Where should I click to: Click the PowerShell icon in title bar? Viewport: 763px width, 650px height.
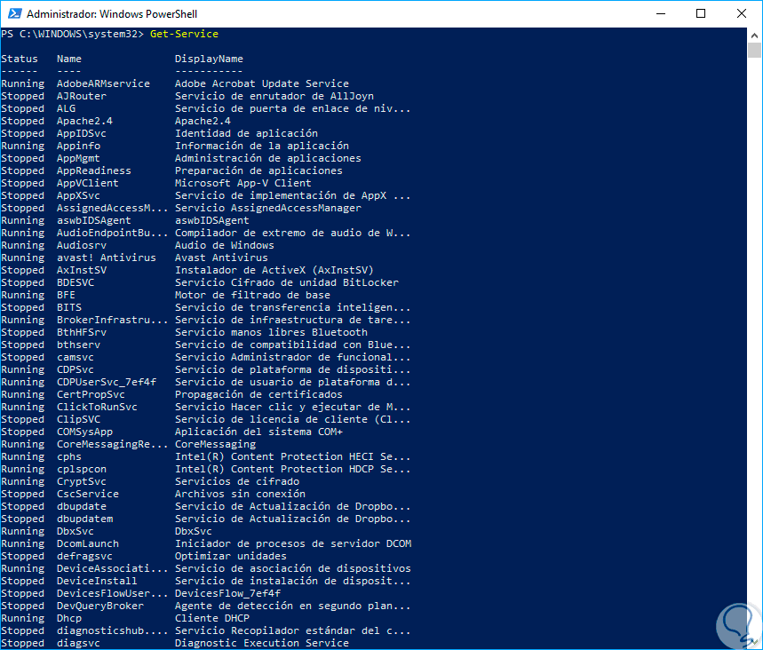pyautogui.click(x=14, y=13)
